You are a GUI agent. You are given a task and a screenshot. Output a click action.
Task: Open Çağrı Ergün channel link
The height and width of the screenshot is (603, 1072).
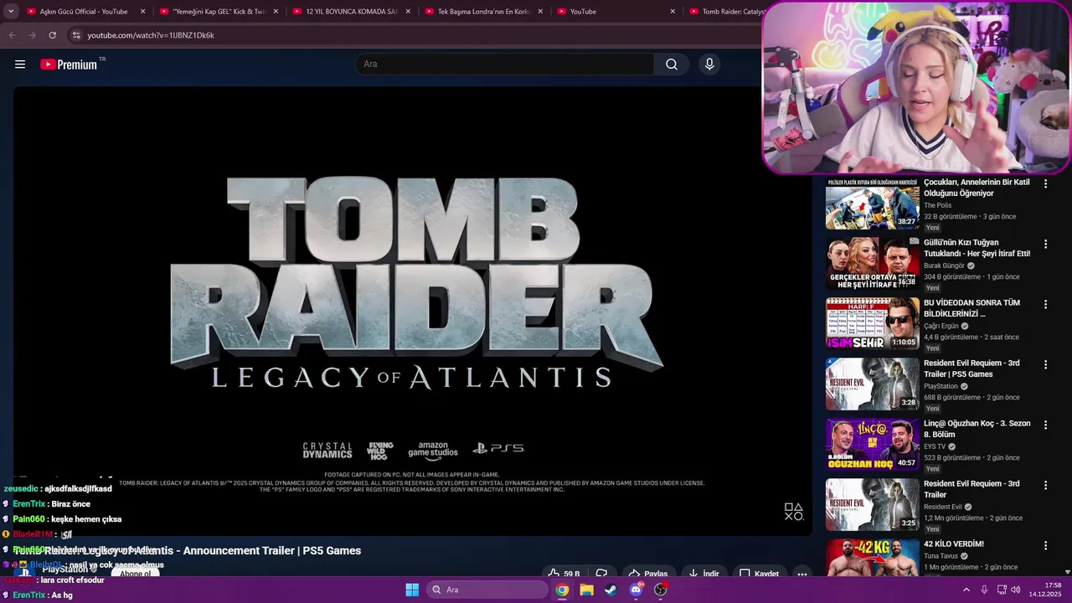(x=941, y=326)
